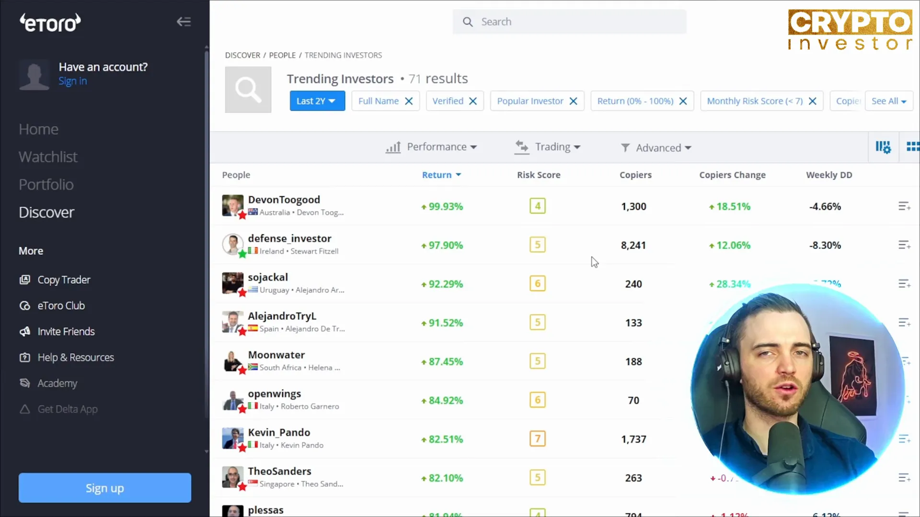Open the user avatar placeholder
The width and height of the screenshot is (920, 517).
tap(34, 74)
